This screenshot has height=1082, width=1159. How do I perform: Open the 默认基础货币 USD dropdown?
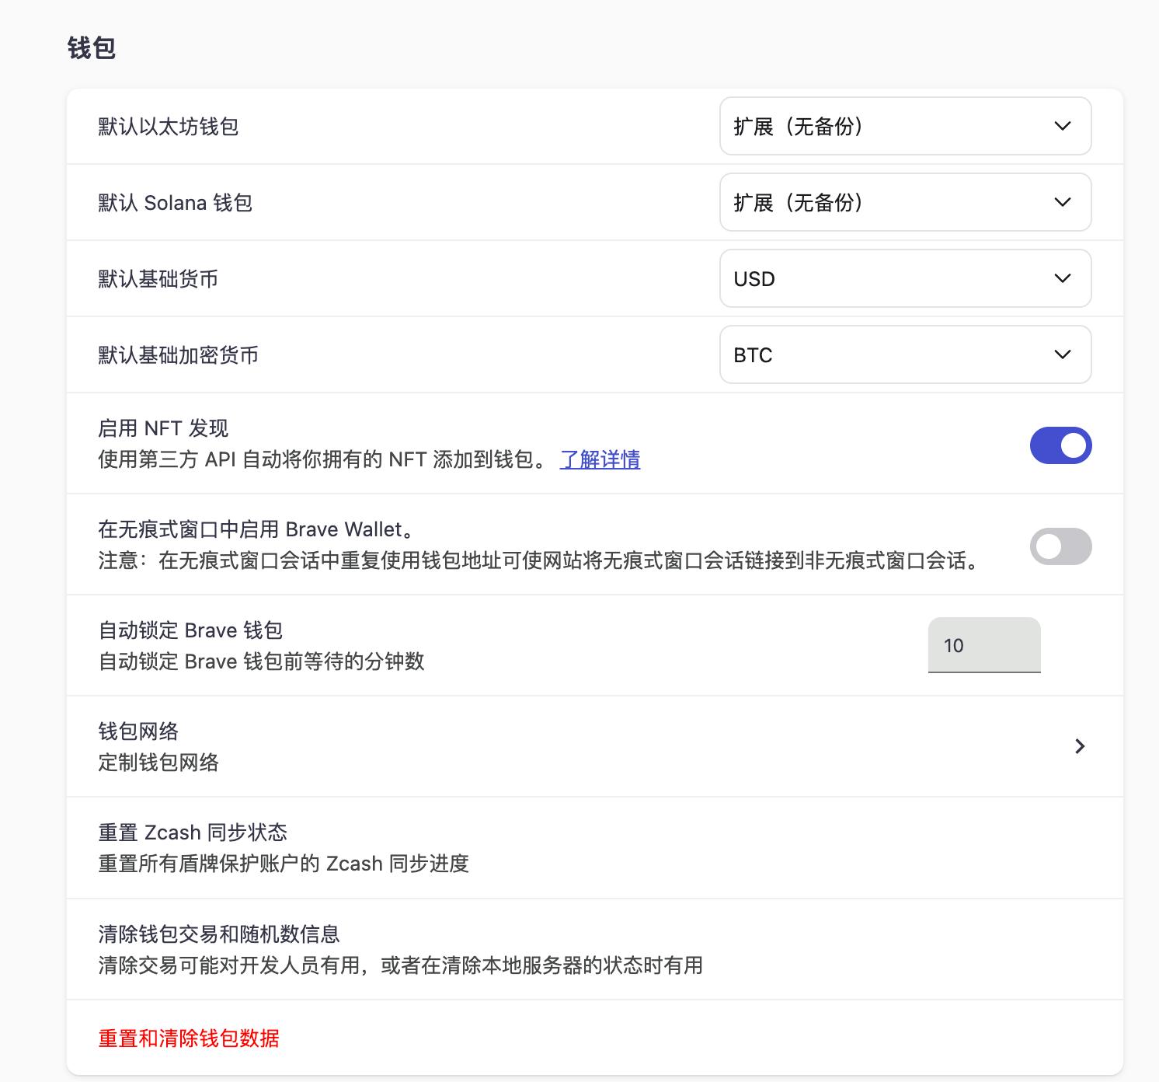(x=905, y=278)
